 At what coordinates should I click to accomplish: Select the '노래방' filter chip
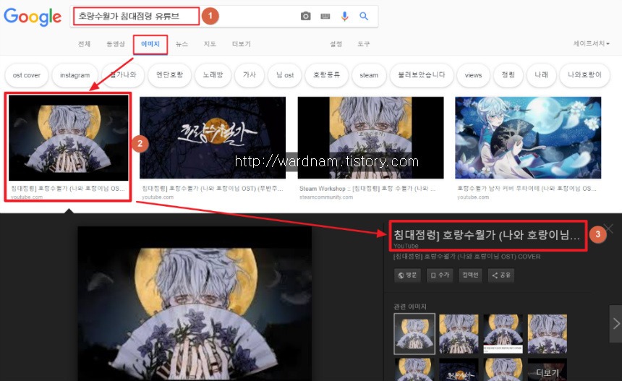click(213, 75)
